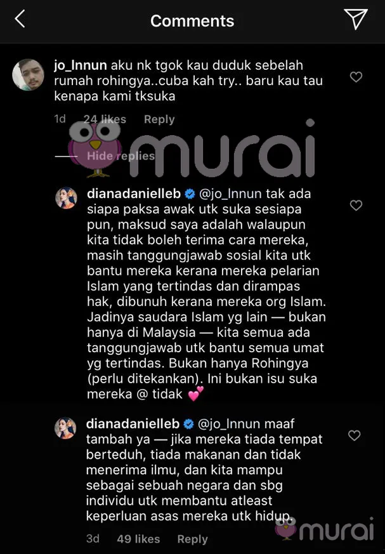Viewport: 385px width, 554px height.
Task: Open dianadanielleb username in first reply
Action: (x=134, y=194)
